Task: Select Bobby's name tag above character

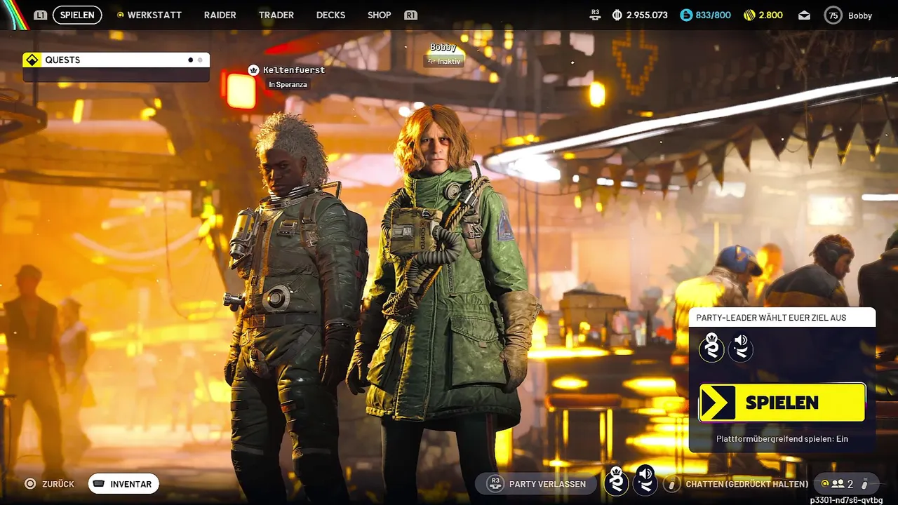Action: coord(443,47)
